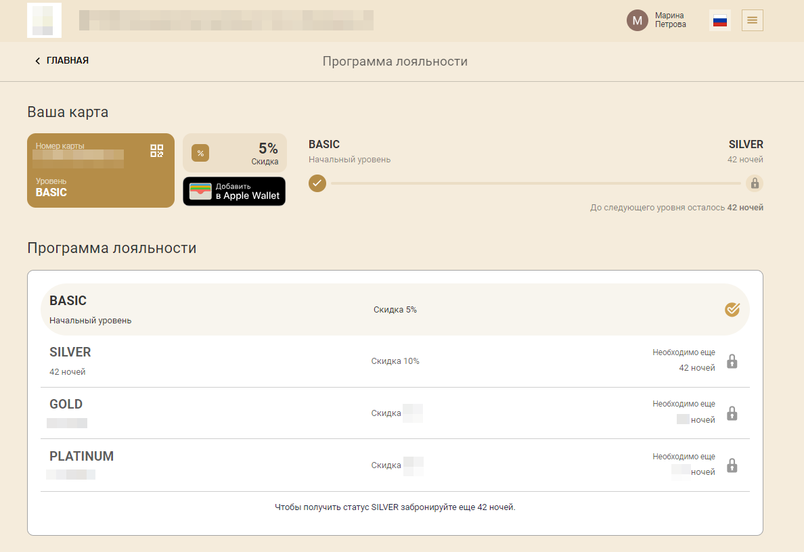Open the user avatar with letter M
The image size is (804, 552).
pyautogui.click(x=638, y=20)
